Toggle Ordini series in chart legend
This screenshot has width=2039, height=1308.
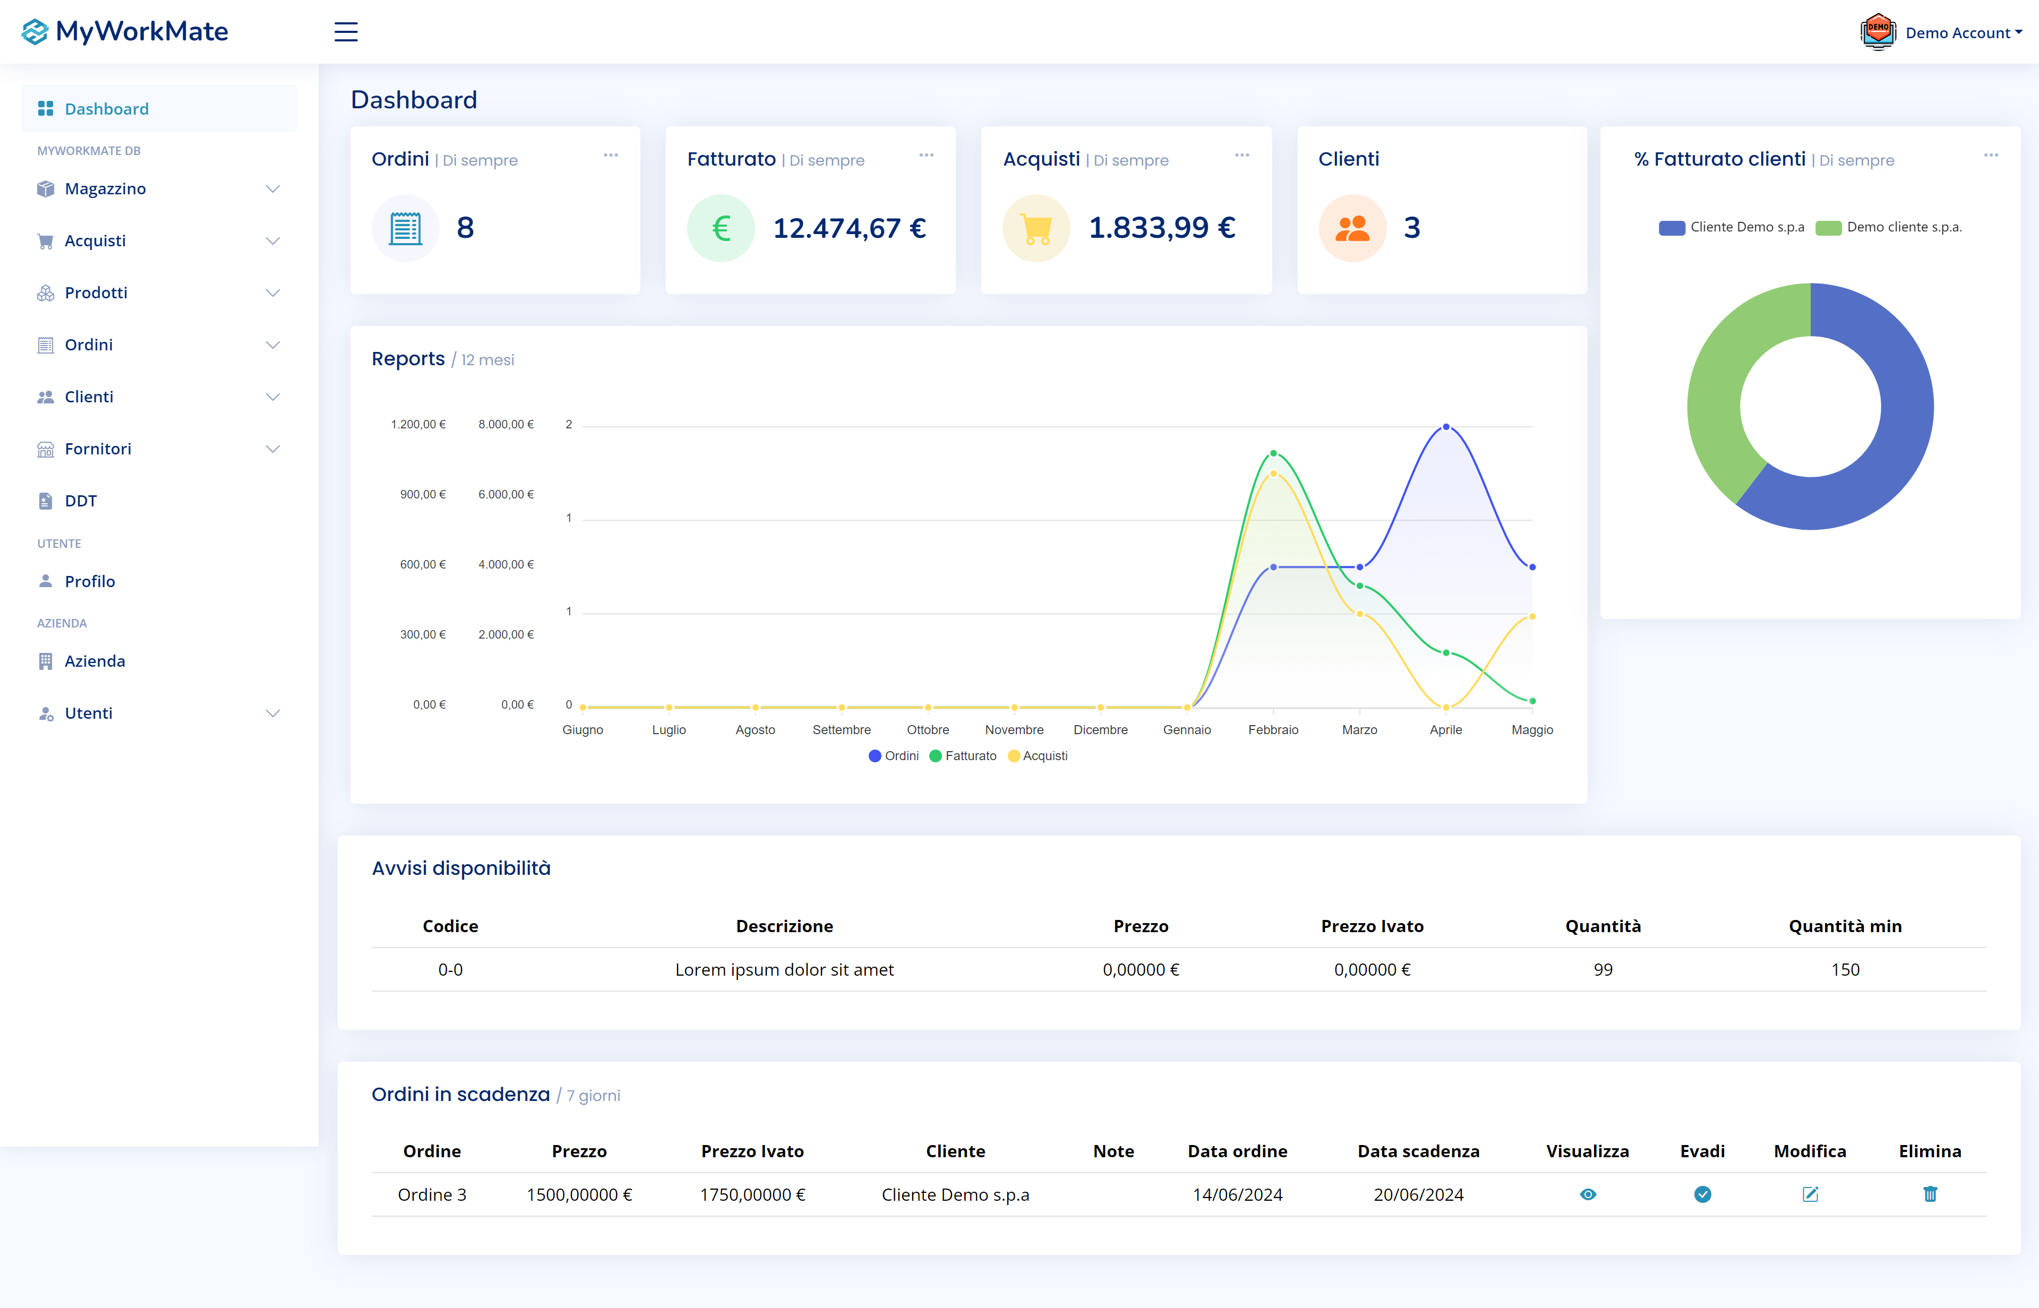click(893, 756)
